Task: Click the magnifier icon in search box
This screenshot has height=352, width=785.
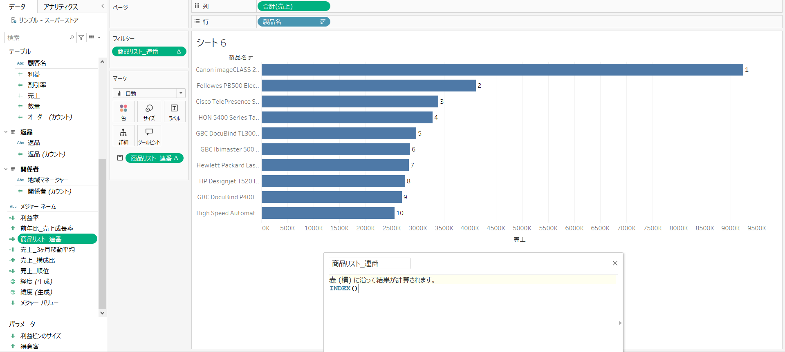Action: point(72,38)
